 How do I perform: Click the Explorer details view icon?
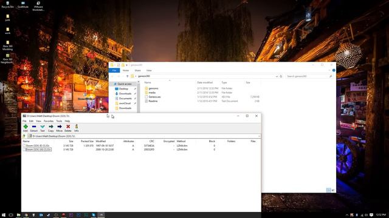(328, 190)
